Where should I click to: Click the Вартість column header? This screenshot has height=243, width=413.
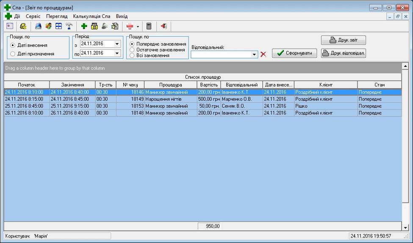pos(209,85)
